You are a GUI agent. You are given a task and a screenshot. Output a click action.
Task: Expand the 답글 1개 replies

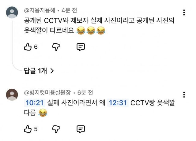pyautogui.click(x=39, y=71)
